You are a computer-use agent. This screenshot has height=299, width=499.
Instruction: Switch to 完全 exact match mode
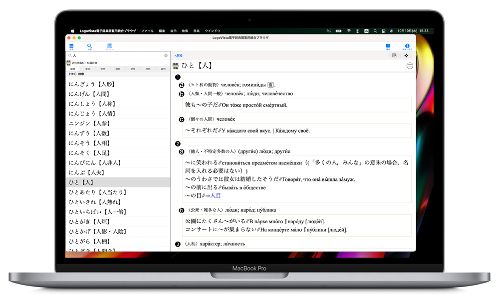tap(103, 69)
